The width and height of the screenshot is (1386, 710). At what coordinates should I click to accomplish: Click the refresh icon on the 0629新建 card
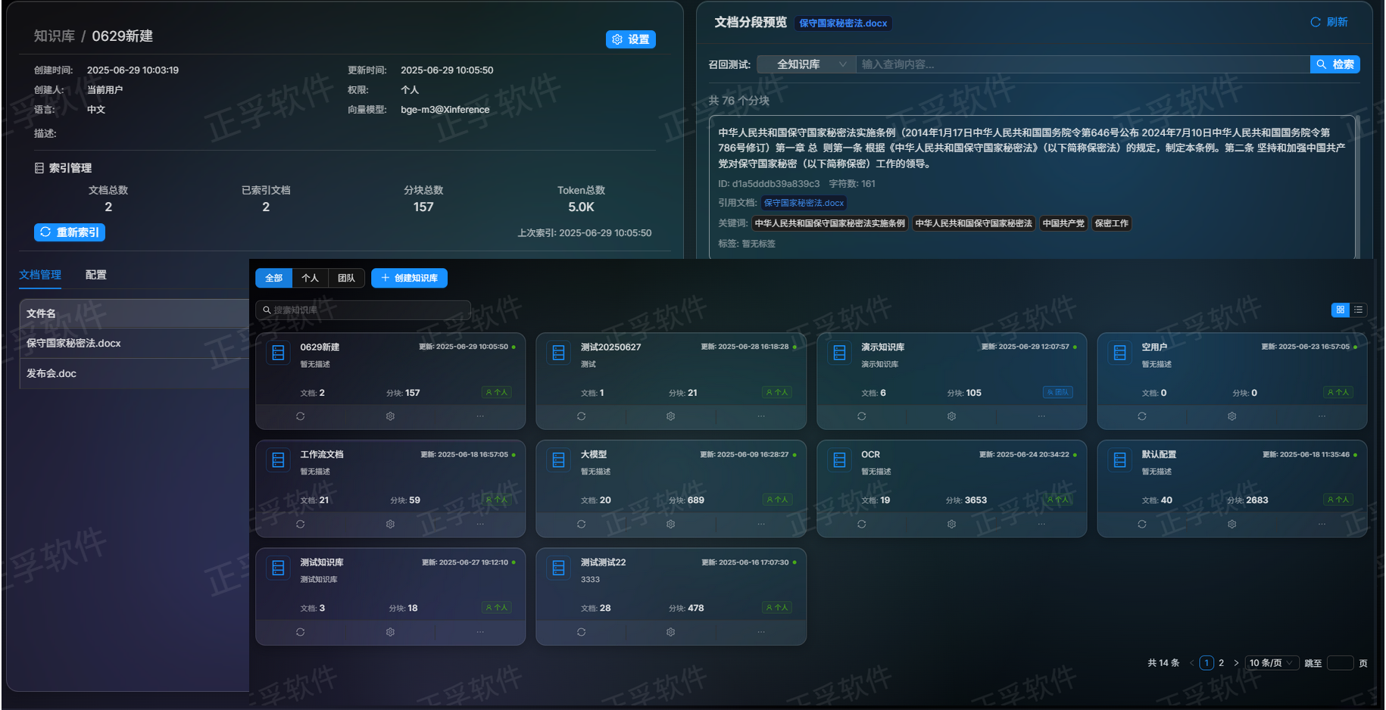301,416
